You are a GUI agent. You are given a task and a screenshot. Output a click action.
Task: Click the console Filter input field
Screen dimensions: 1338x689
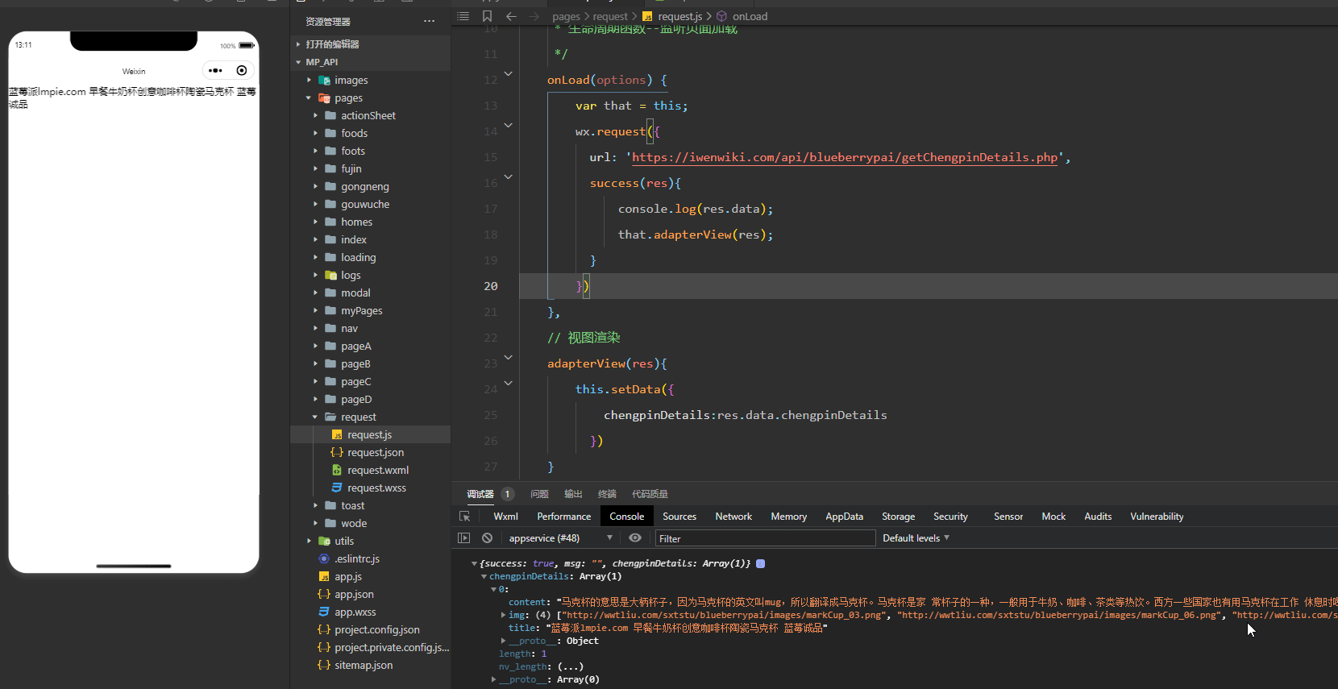(765, 538)
